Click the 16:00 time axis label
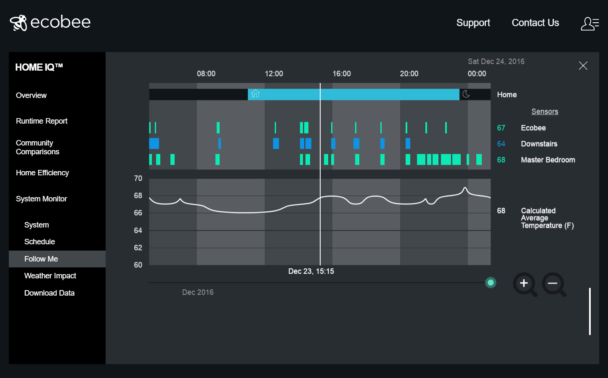 (x=342, y=74)
